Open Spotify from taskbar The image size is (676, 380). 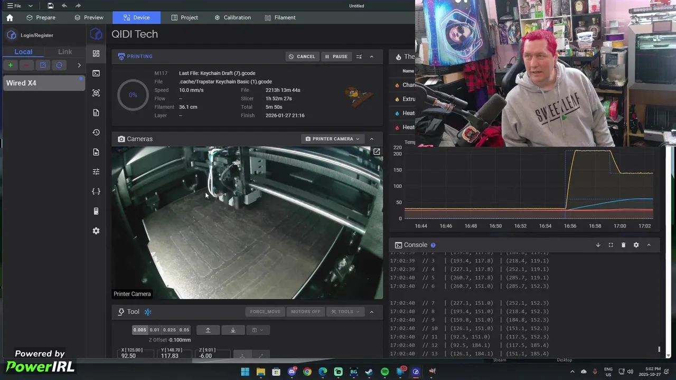[x=385, y=372]
